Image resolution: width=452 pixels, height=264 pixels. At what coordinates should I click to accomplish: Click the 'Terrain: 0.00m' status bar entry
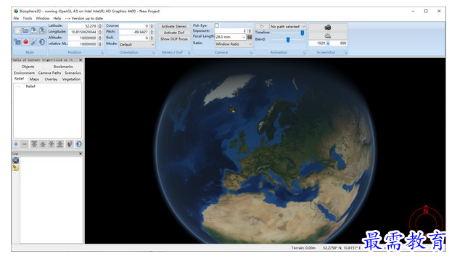(303, 248)
